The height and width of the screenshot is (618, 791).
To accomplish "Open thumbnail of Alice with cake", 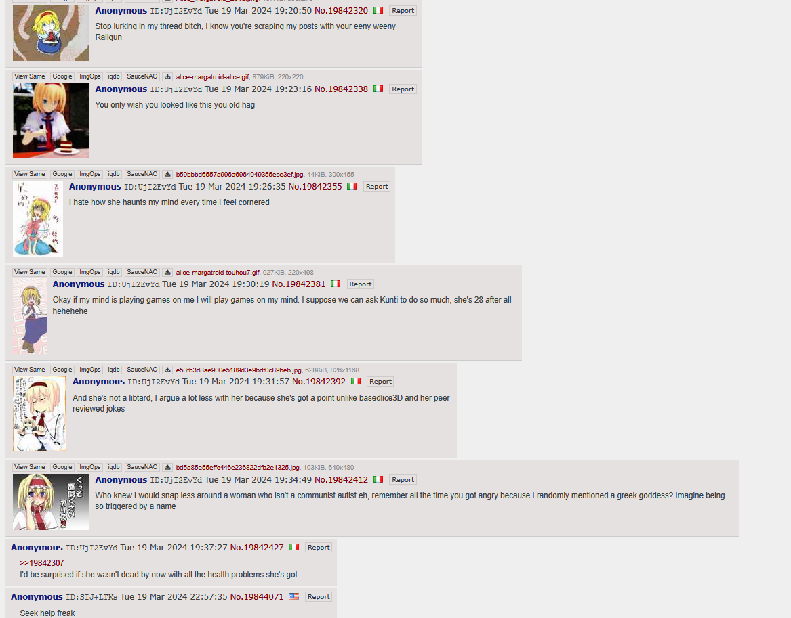I will [50, 120].
